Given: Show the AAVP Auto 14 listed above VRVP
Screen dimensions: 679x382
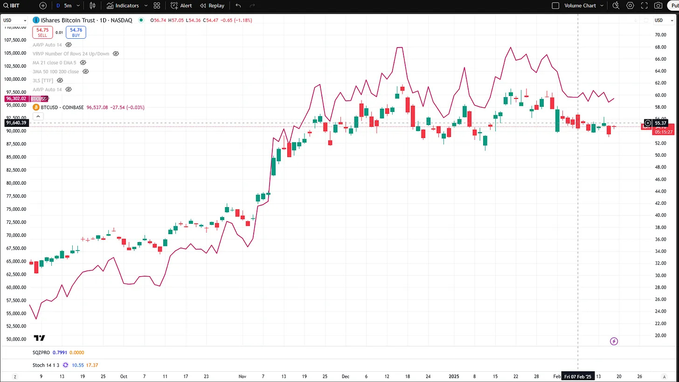Looking at the screenshot, I should 69,45.
